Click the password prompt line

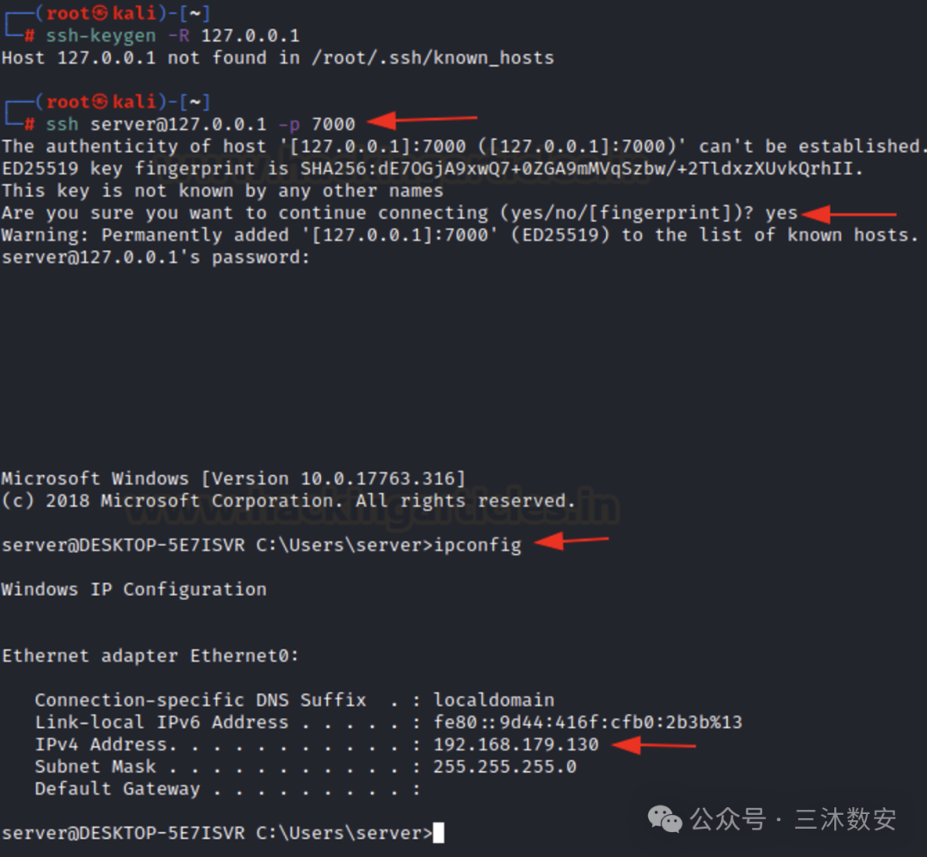155,258
